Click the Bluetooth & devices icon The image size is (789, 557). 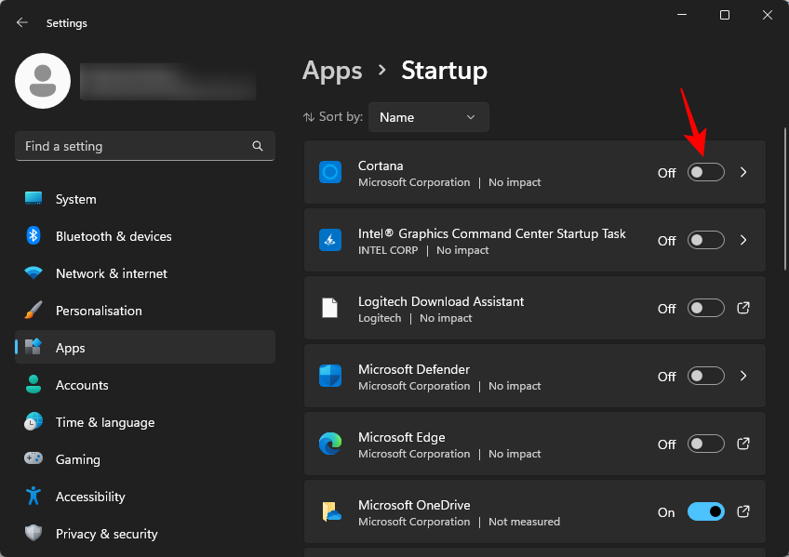pyautogui.click(x=33, y=236)
